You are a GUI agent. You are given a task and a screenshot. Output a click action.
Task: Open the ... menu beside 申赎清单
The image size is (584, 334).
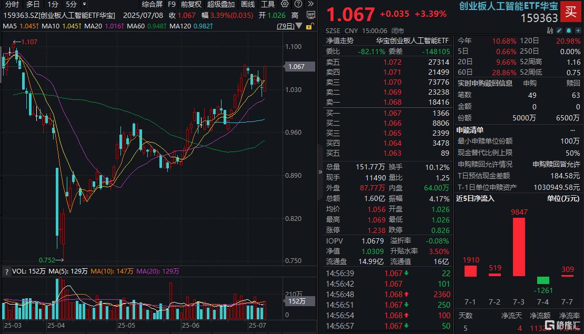573,130
